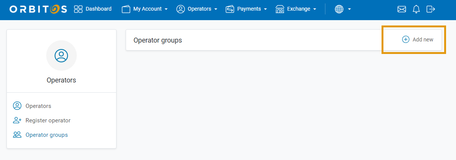Click the large Operators avatar icon
456x160 pixels.
(x=61, y=55)
